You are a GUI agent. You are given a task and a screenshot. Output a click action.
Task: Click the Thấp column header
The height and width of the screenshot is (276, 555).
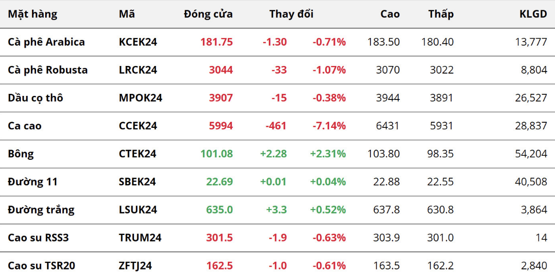click(x=440, y=14)
